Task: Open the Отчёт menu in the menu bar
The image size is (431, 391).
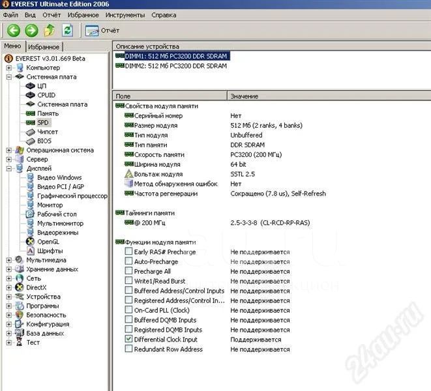Action: click(52, 15)
